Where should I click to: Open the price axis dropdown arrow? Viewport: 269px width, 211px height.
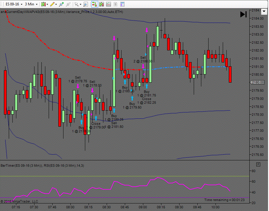coord(264,12)
